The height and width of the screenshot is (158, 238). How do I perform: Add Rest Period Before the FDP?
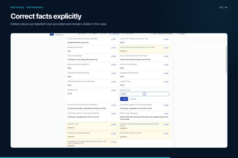pos(166,134)
